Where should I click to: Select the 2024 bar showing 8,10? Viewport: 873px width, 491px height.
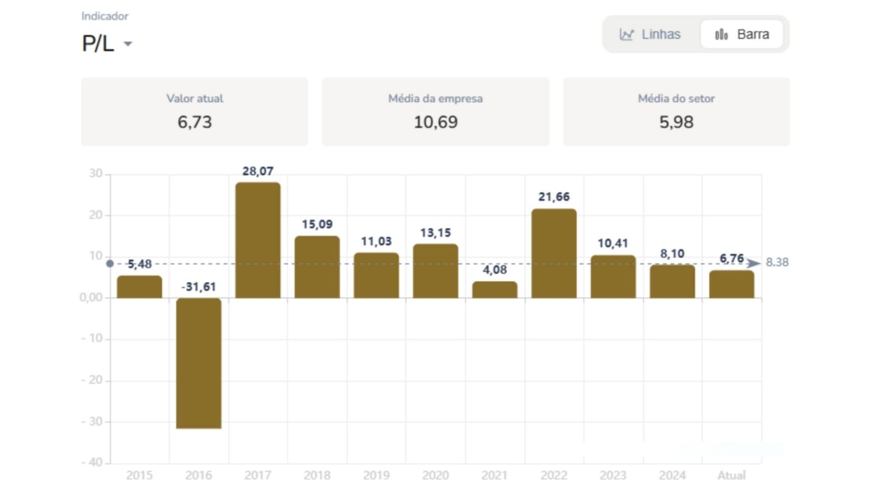672,281
